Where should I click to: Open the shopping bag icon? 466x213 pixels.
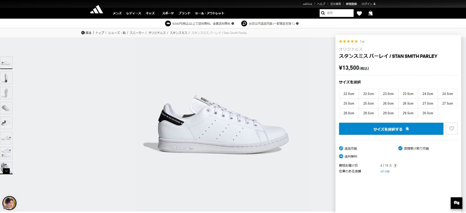coord(370,13)
